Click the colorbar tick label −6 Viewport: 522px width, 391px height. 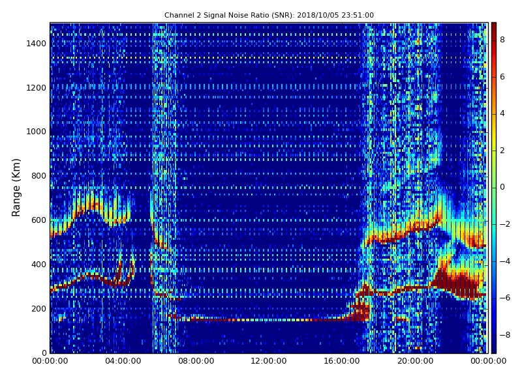[x=505, y=298]
